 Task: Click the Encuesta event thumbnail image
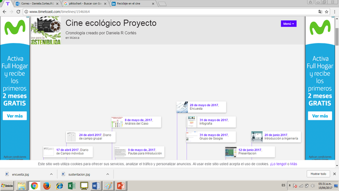[x=182, y=107]
